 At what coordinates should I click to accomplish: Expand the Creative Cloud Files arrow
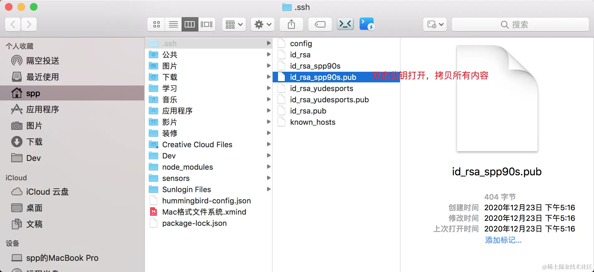coord(268,144)
